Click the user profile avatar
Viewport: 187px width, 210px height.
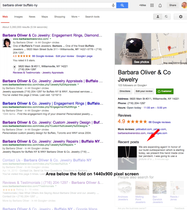[x=184, y=5]
